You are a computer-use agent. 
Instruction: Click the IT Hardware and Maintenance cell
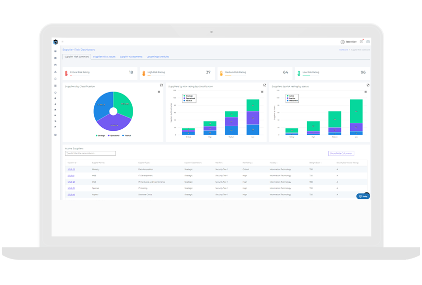tap(151, 182)
